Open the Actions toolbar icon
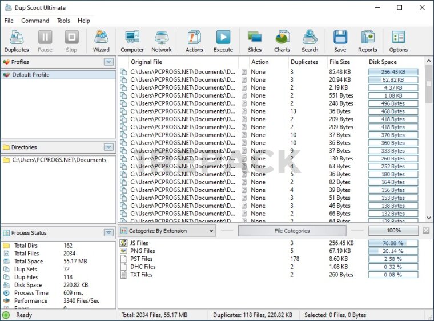This screenshot has height=321, width=434. [194, 41]
